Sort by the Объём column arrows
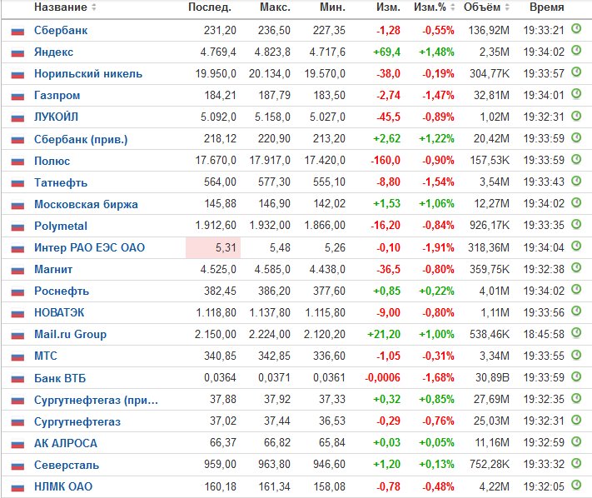This screenshot has height=498, width=592. pos(507,7)
